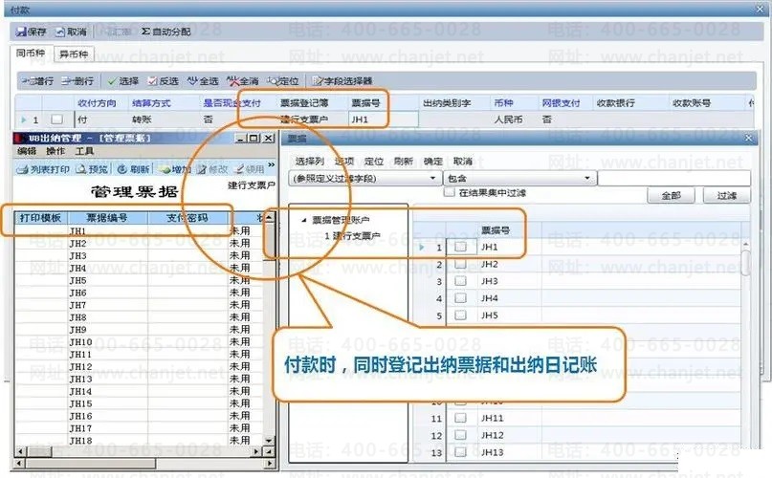This screenshot has width=772, height=478.
Task: Click 选择列 in the 票据 dialog toolbar
Action: pyautogui.click(x=310, y=162)
